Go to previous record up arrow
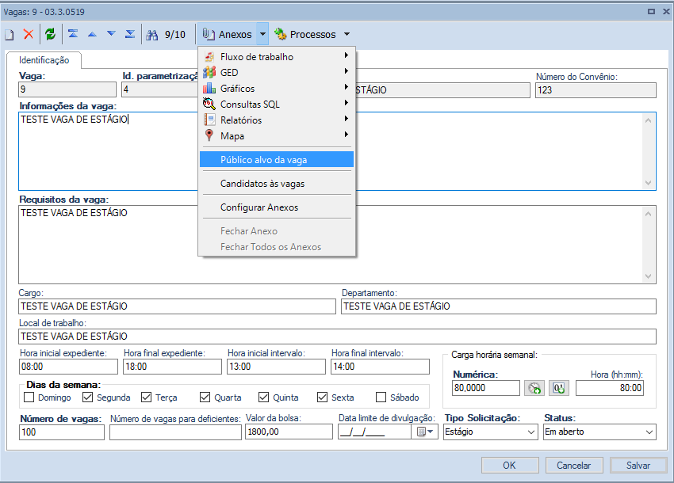 click(x=92, y=34)
